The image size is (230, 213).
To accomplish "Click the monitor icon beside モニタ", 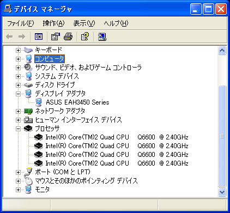I will click(28, 190).
